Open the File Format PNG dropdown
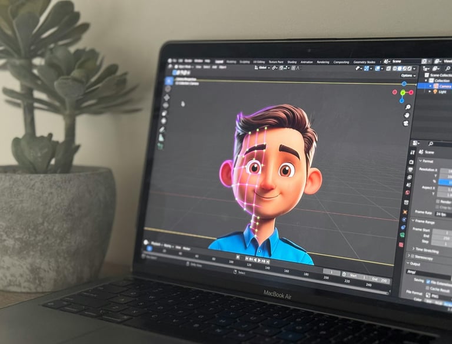 438,296
